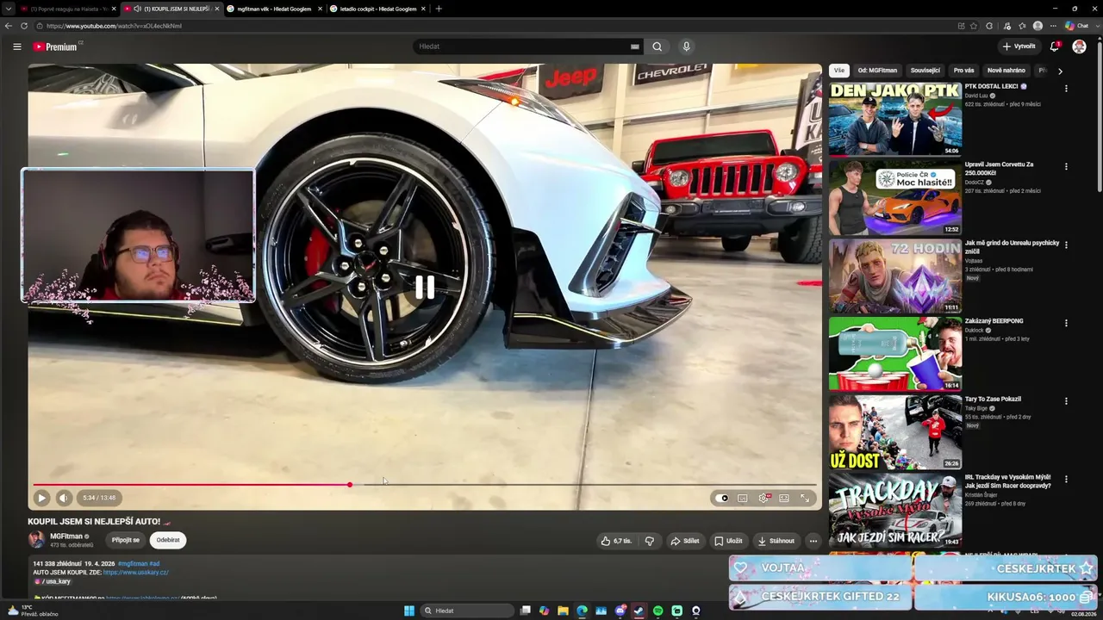Go to YouTube Premium home logo
The height and width of the screenshot is (620, 1103).
pyautogui.click(x=57, y=46)
